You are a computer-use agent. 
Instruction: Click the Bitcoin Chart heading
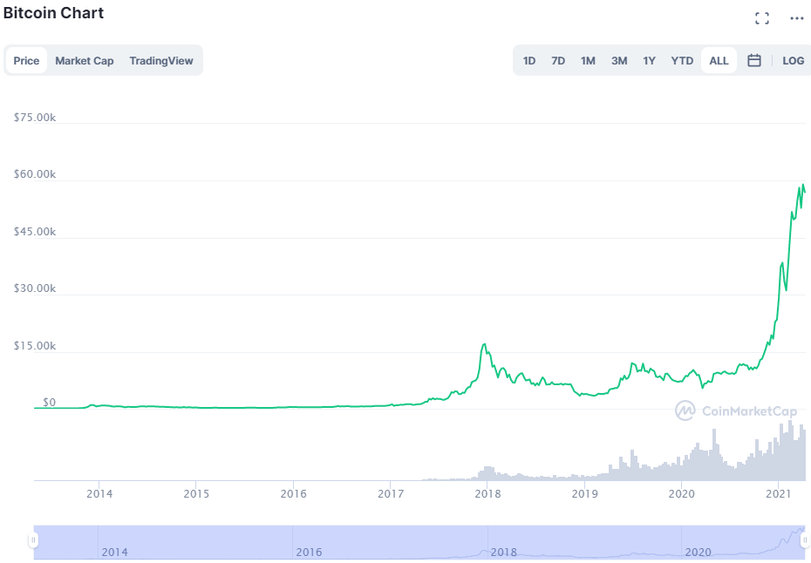pyautogui.click(x=54, y=13)
